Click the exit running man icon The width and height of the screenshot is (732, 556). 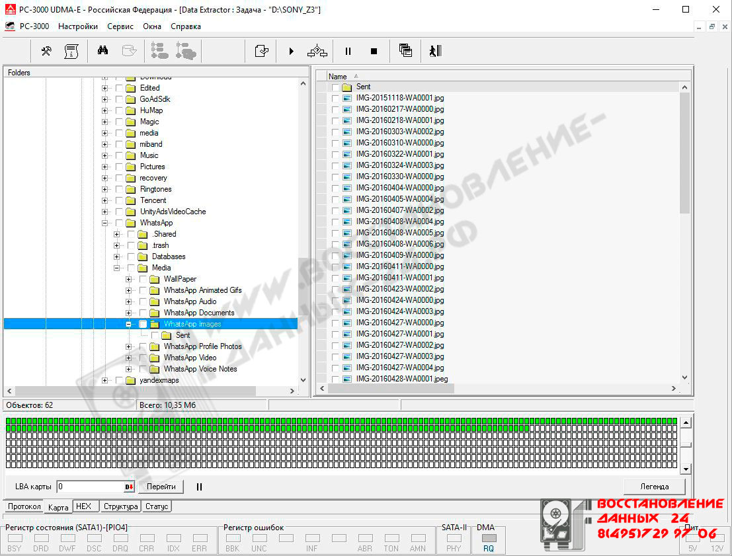click(435, 51)
